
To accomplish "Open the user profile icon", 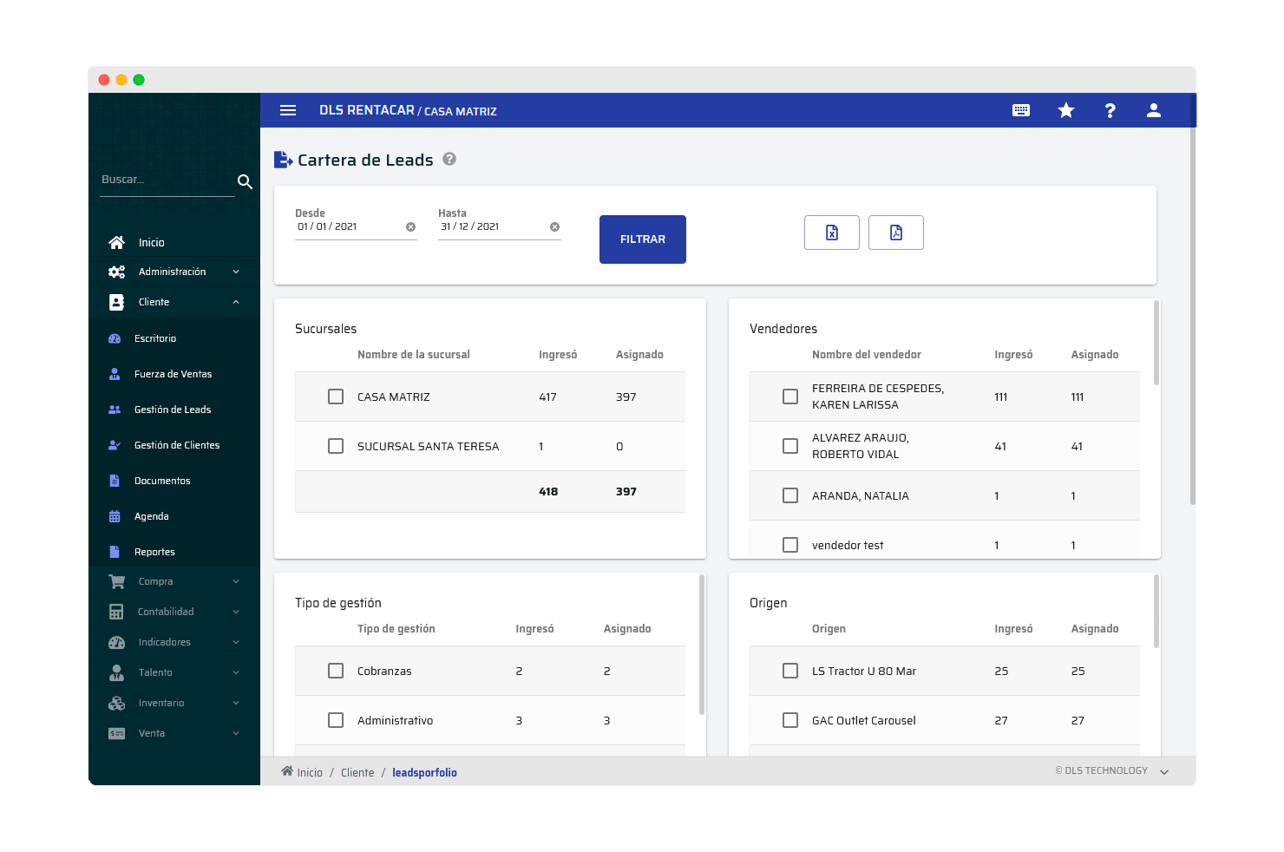I will point(1154,110).
